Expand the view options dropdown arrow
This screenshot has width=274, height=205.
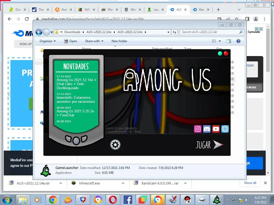220,41
